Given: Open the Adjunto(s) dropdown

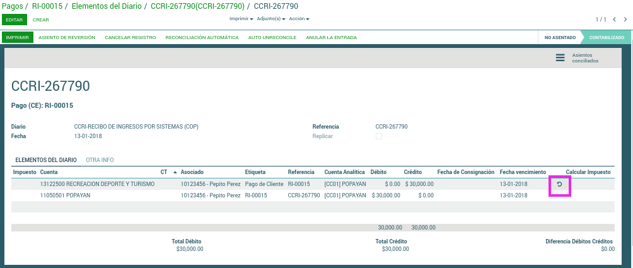Looking at the screenshot, I should [x=270, y=19].
